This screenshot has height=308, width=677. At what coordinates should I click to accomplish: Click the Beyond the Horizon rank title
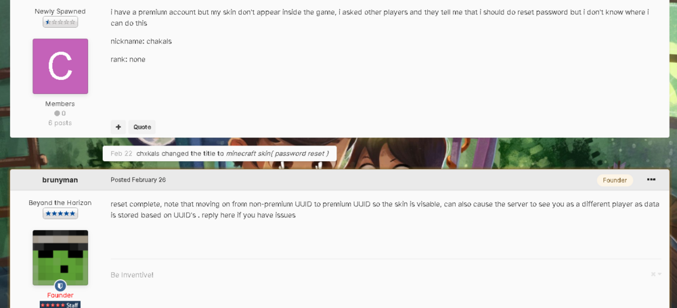[x=60, y=203]
